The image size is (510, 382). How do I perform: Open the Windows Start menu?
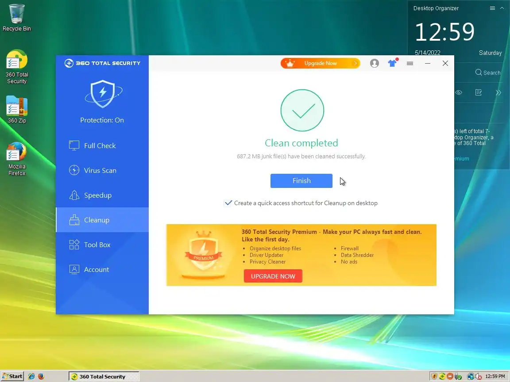[x=12, y=377]
